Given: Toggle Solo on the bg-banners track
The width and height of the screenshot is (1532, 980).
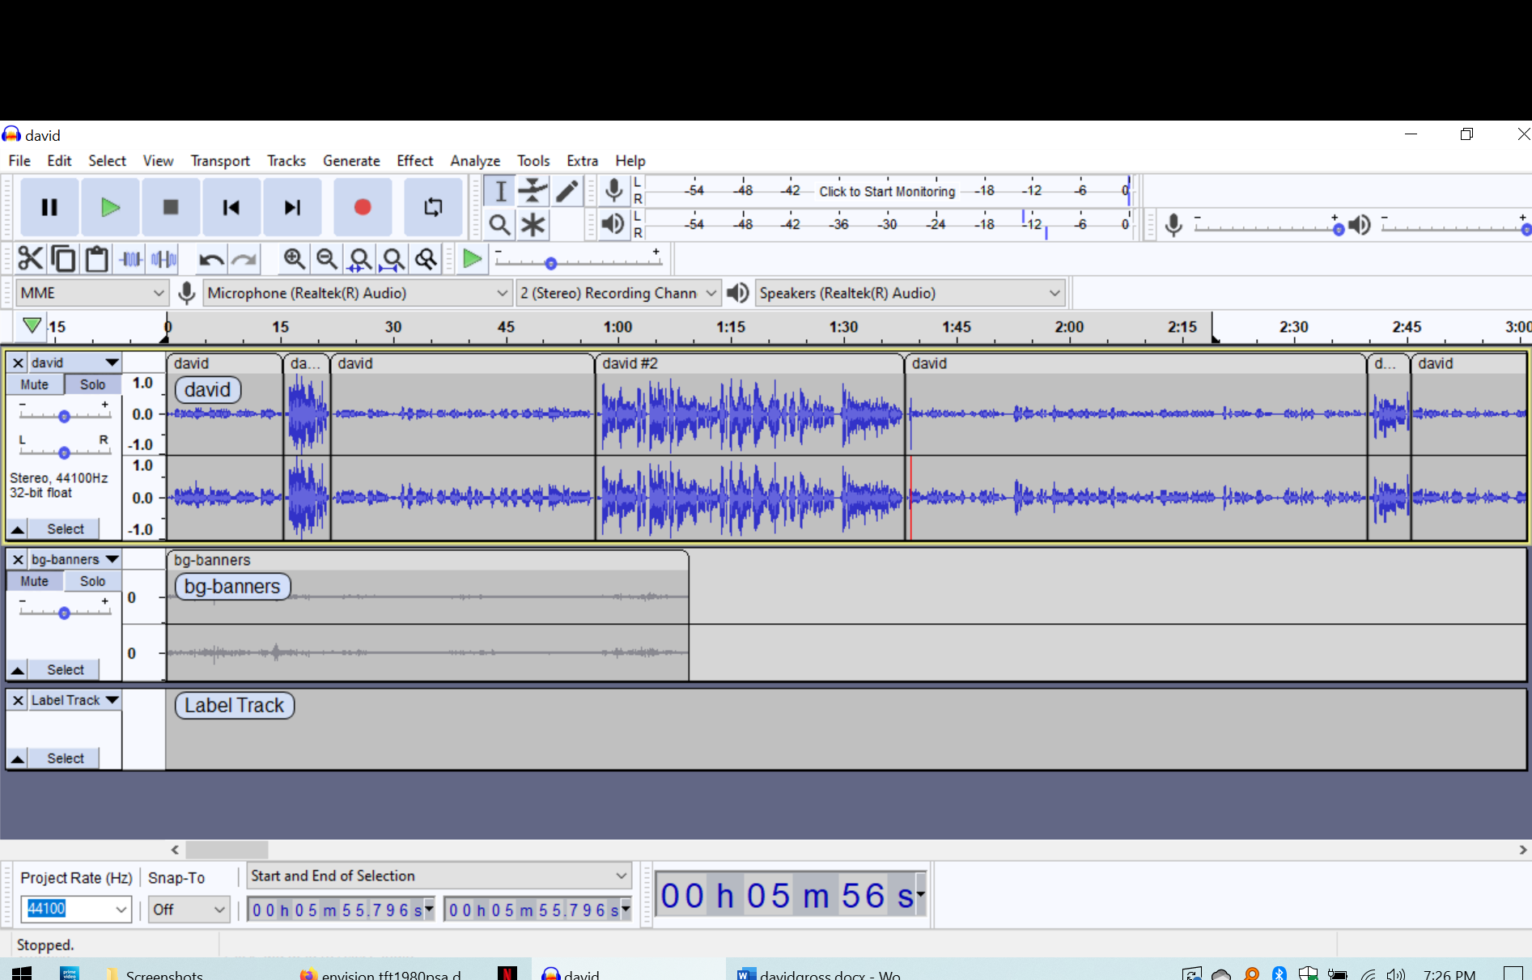Looking at the screenshot, I should click(x=92, y=581).
